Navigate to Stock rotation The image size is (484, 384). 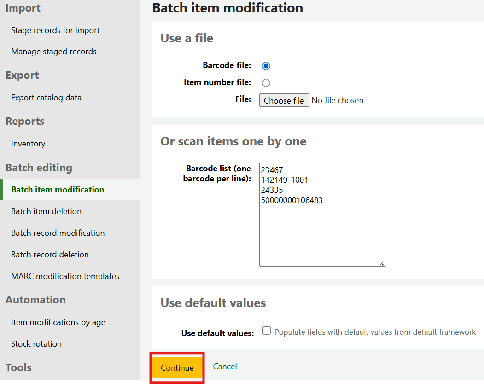pyautogui.click(x=36, y=344)
